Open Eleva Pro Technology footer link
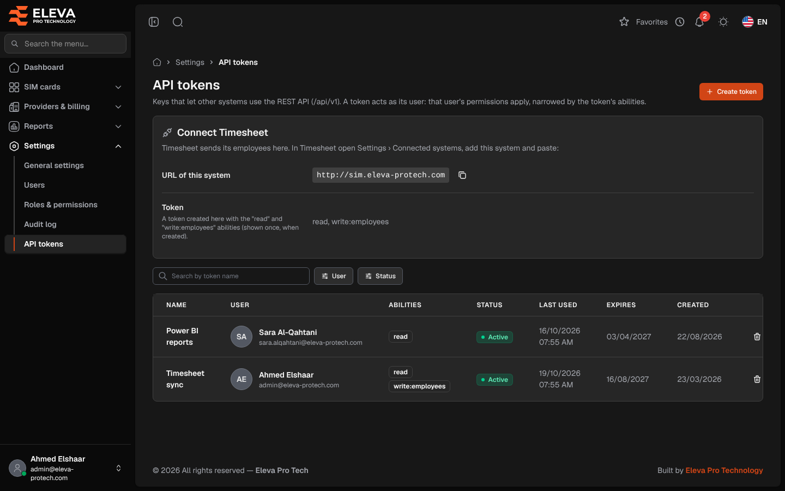 tap(724, 470)
